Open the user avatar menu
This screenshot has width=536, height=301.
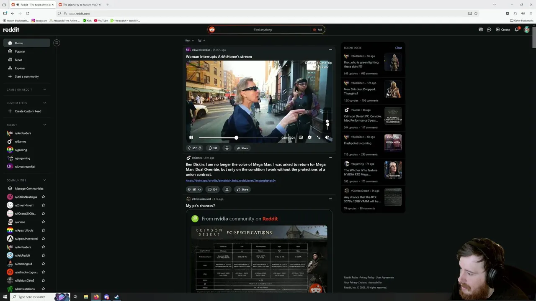pos(527,30)
